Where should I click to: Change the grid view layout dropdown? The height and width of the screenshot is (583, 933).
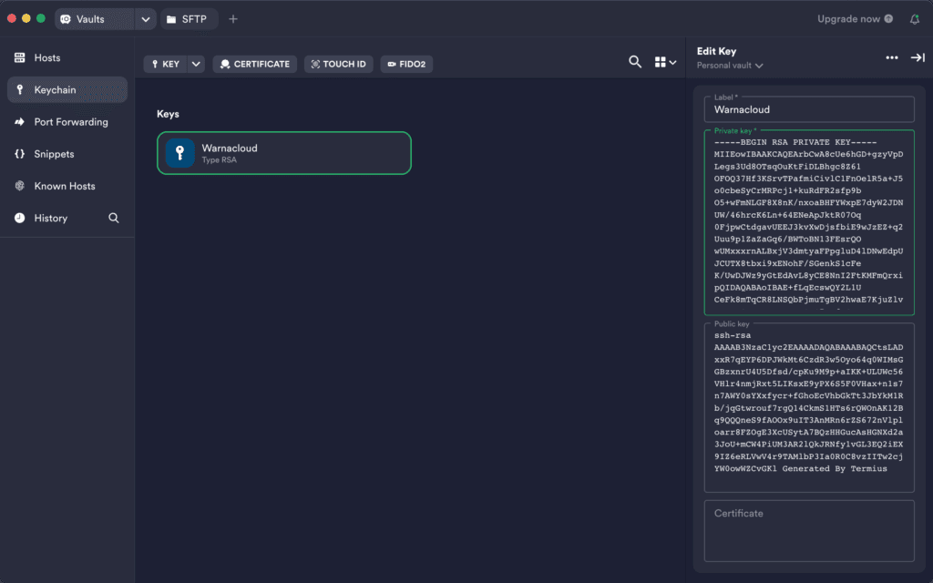click(665, 63)
